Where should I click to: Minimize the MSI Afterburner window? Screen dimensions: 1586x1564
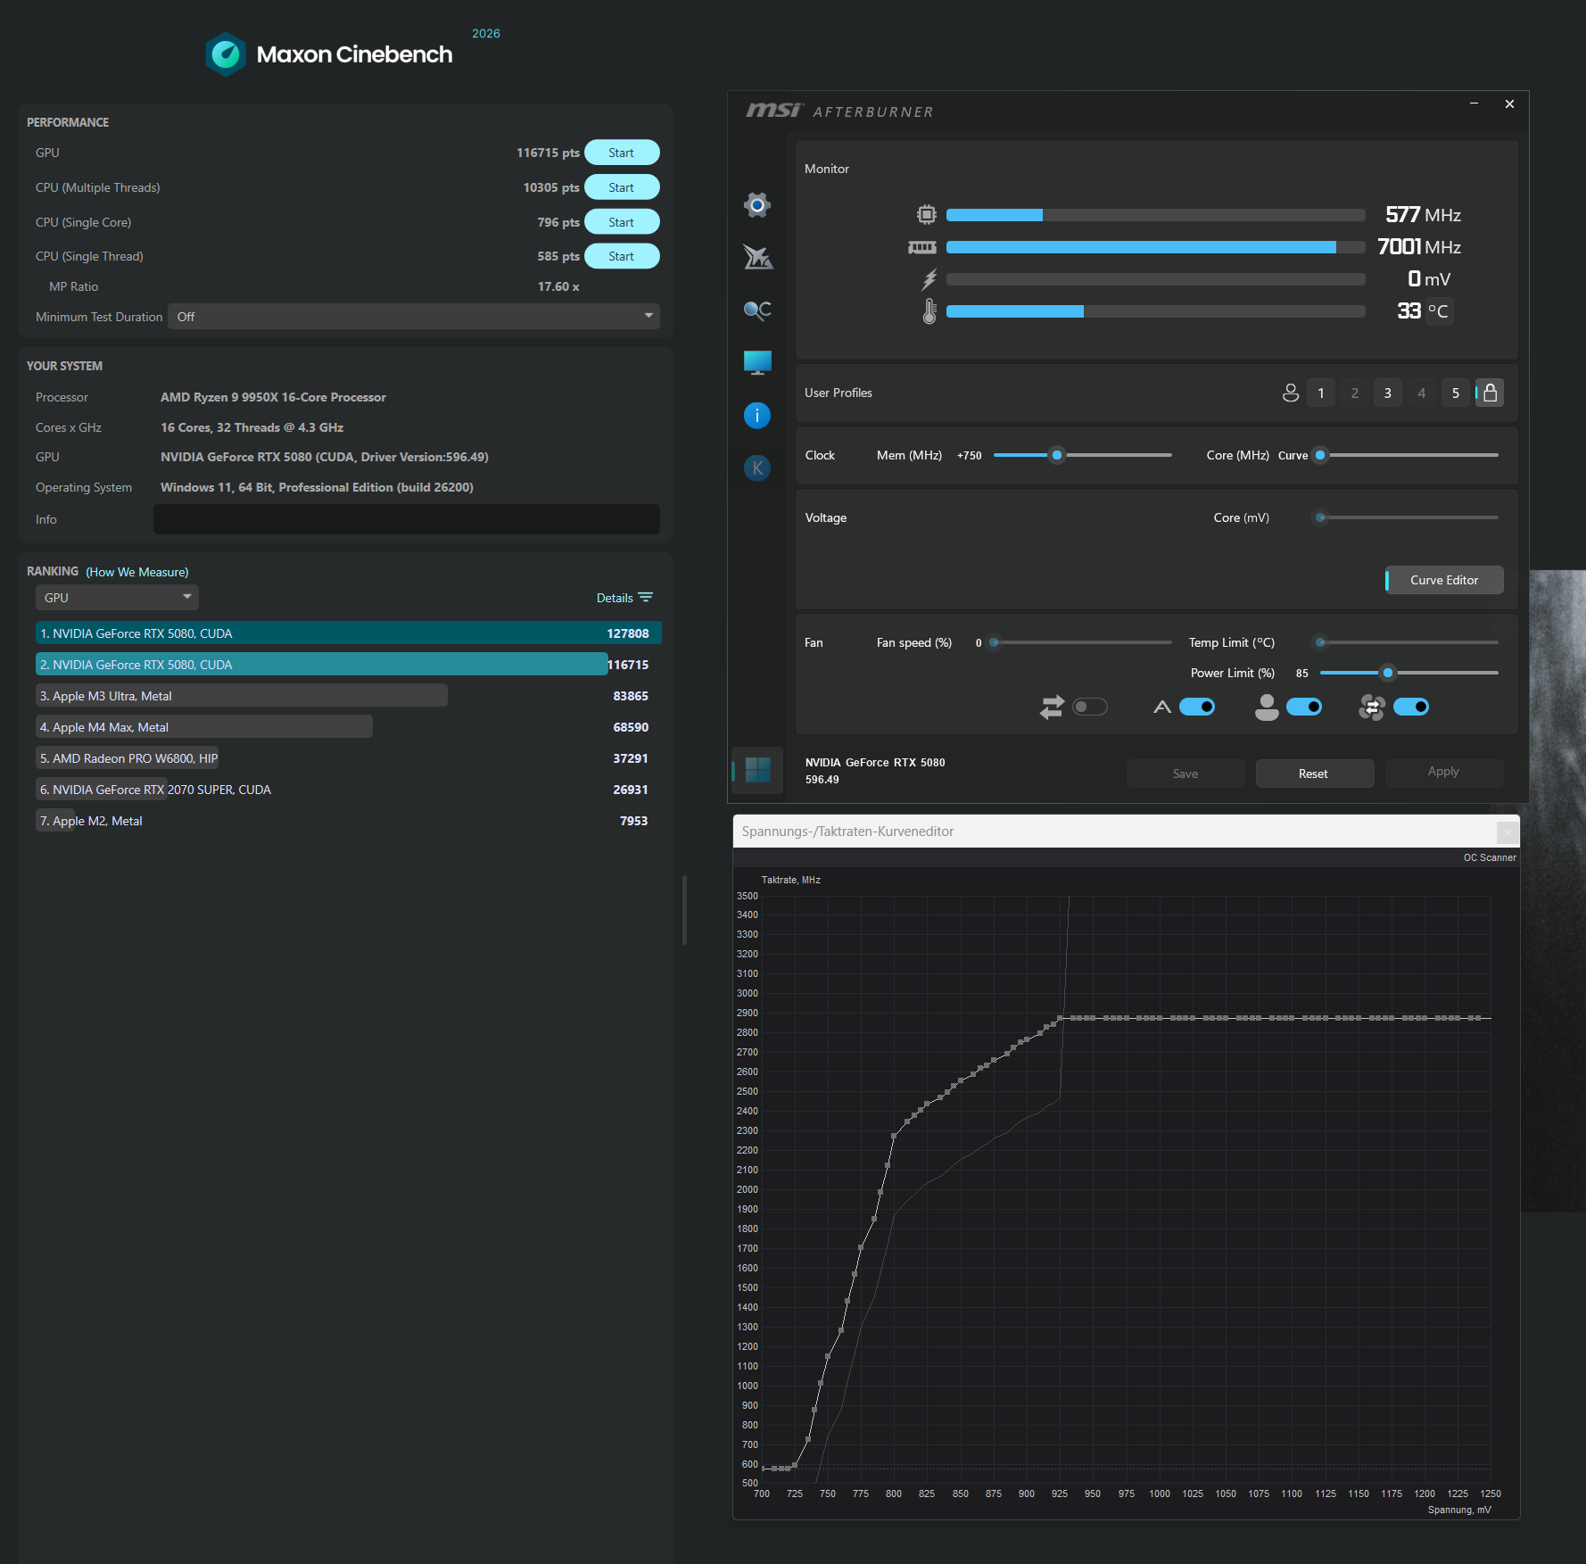[1474, 103]
